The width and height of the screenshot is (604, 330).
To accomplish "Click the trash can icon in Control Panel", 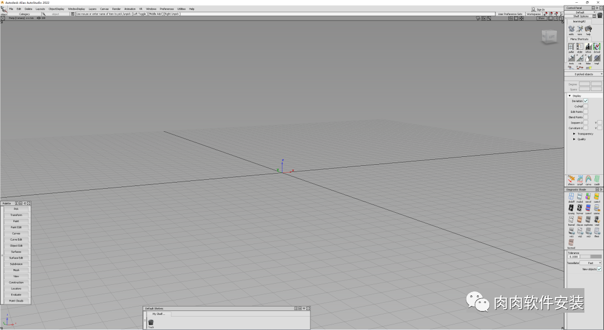I will pos(600,15).
